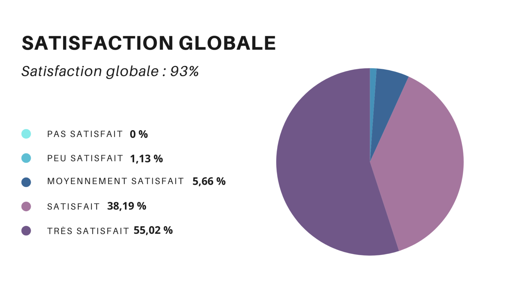Select the Moyennement Satisfait dark blue legend dot
Viewport: 505px width, 284px height.
point(26,182)
